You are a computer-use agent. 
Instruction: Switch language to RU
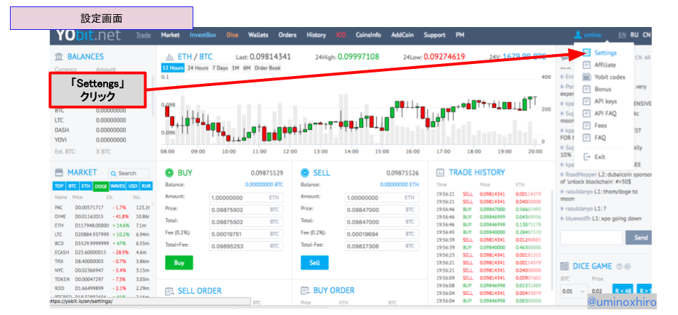[x=635, y=35]
